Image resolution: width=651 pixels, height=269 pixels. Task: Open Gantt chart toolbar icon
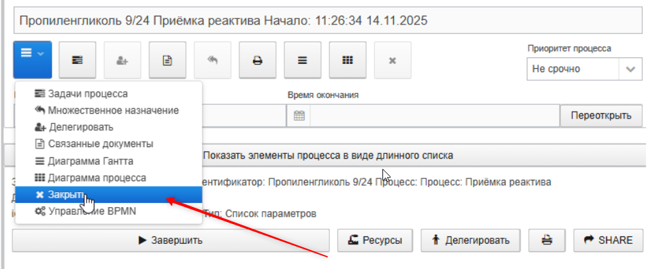pos(303,60)
